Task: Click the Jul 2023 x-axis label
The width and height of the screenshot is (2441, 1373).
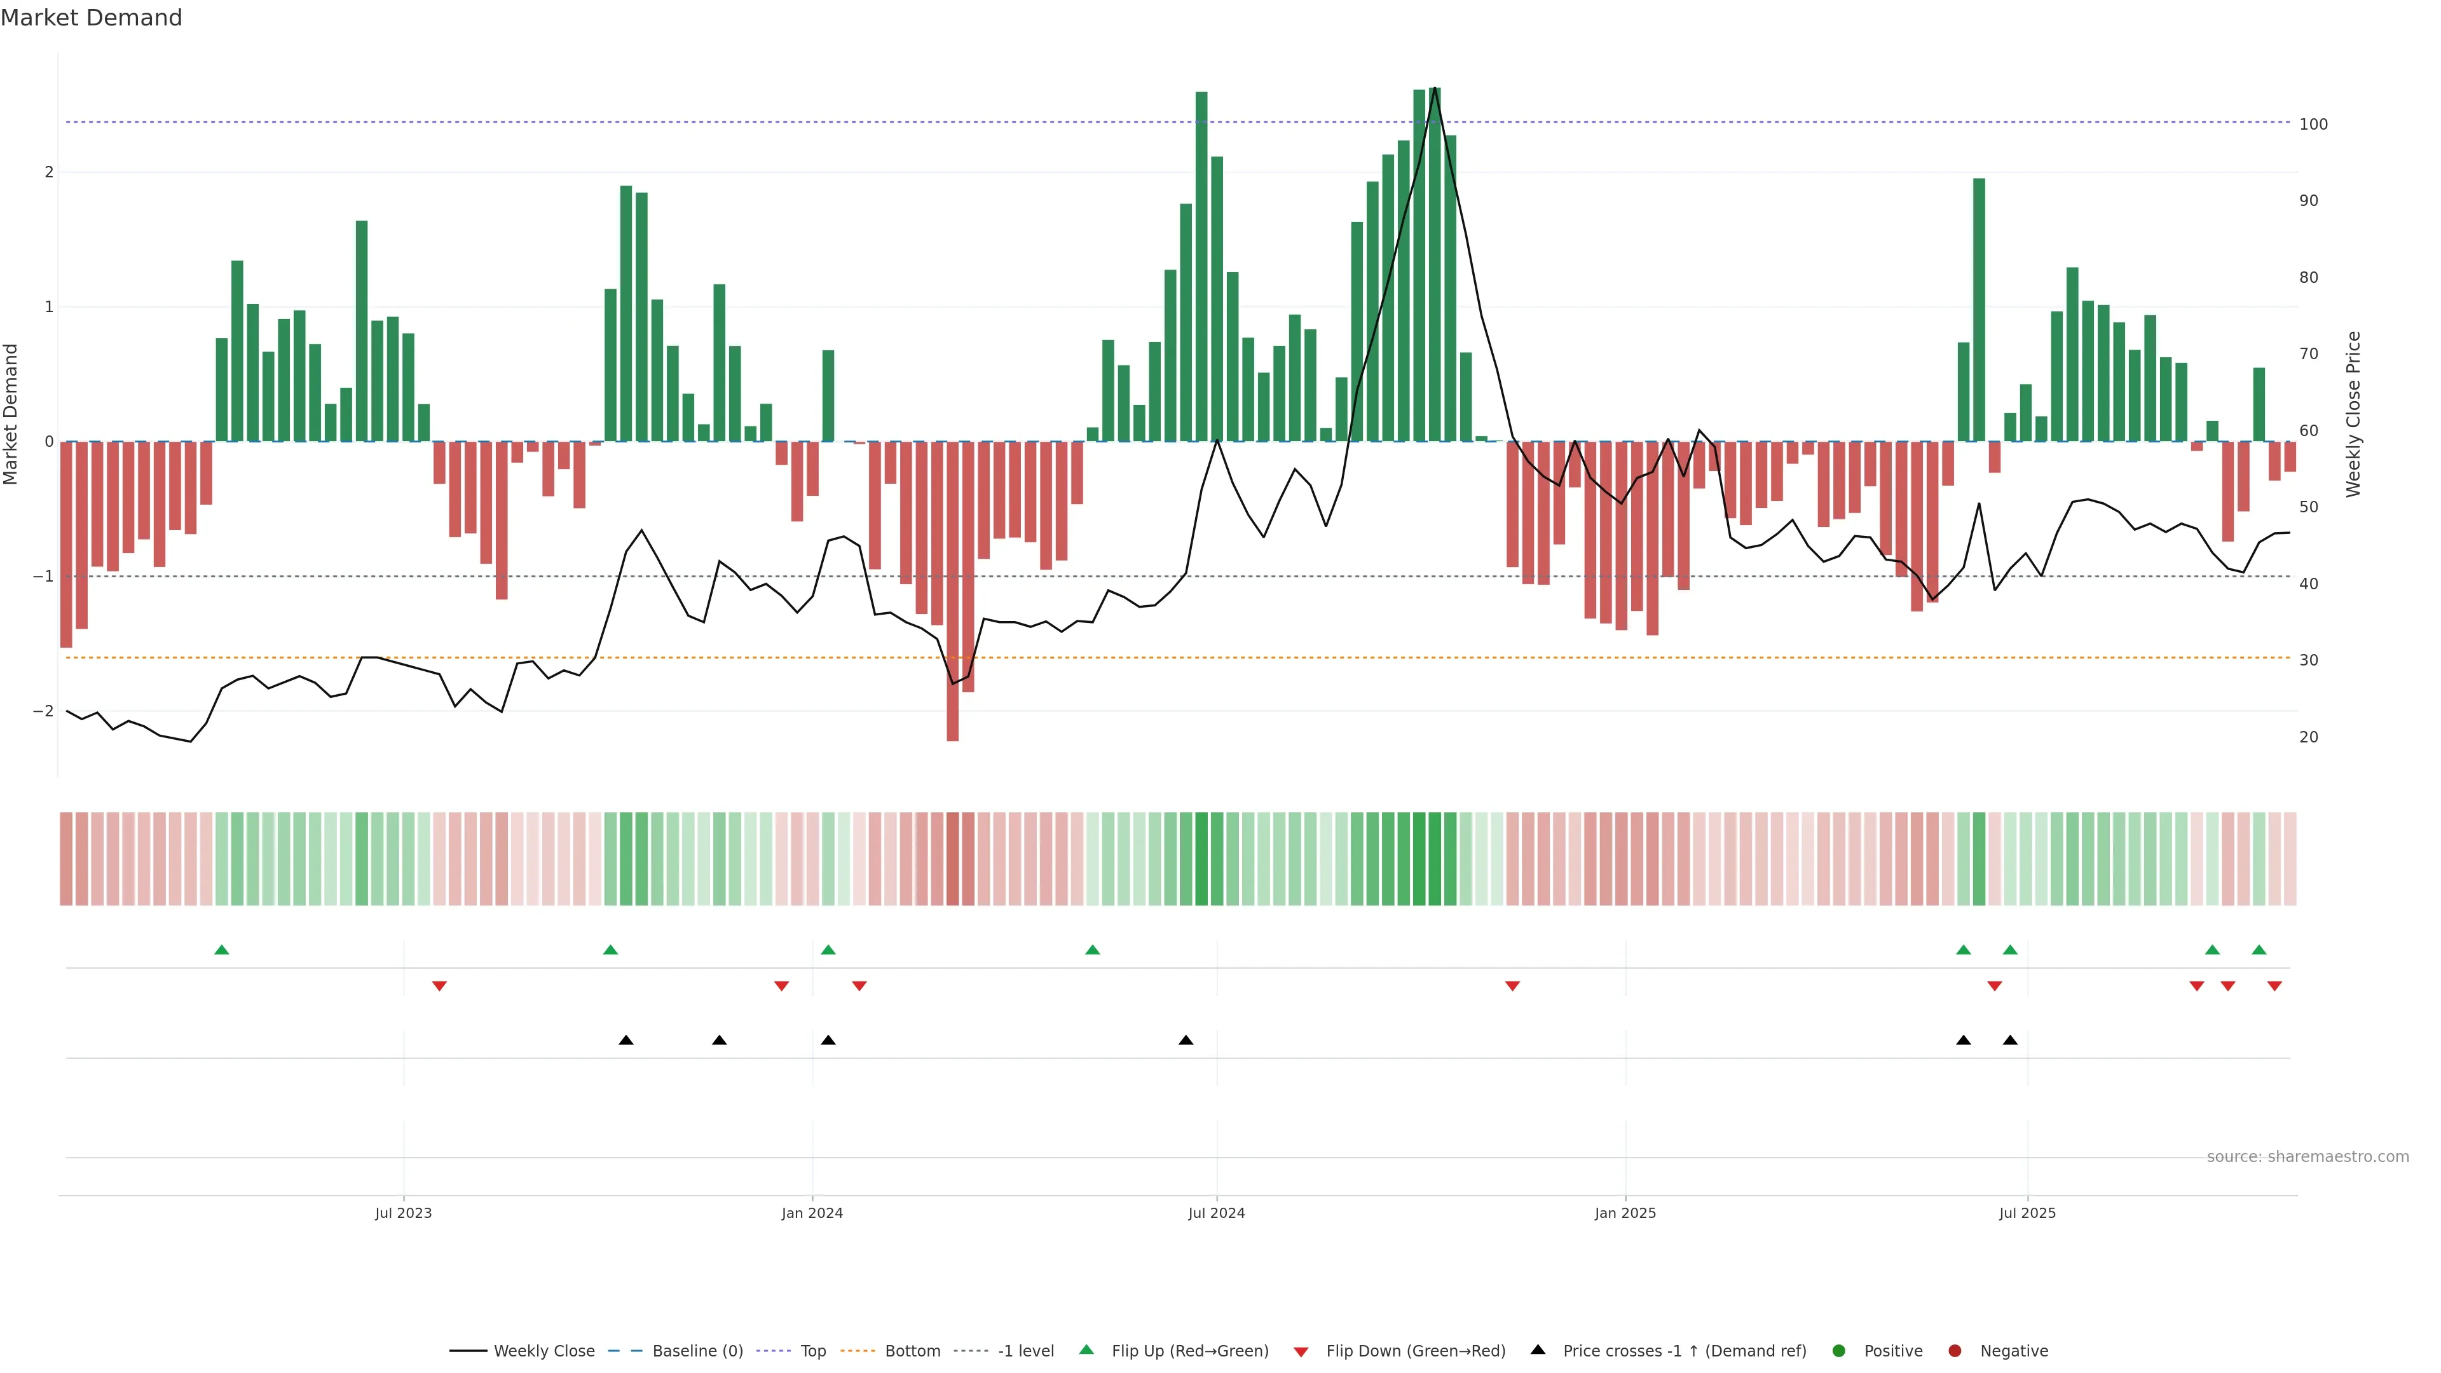Action: (403, 1213)
